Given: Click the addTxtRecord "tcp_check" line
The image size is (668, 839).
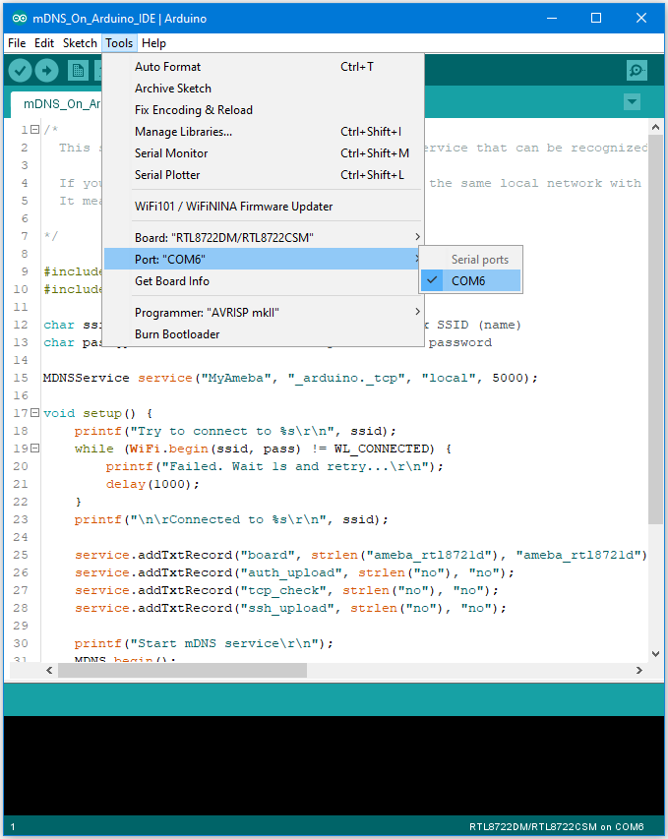Looking at the screenshot, I should pyautogui.click(x=286, y=590).
